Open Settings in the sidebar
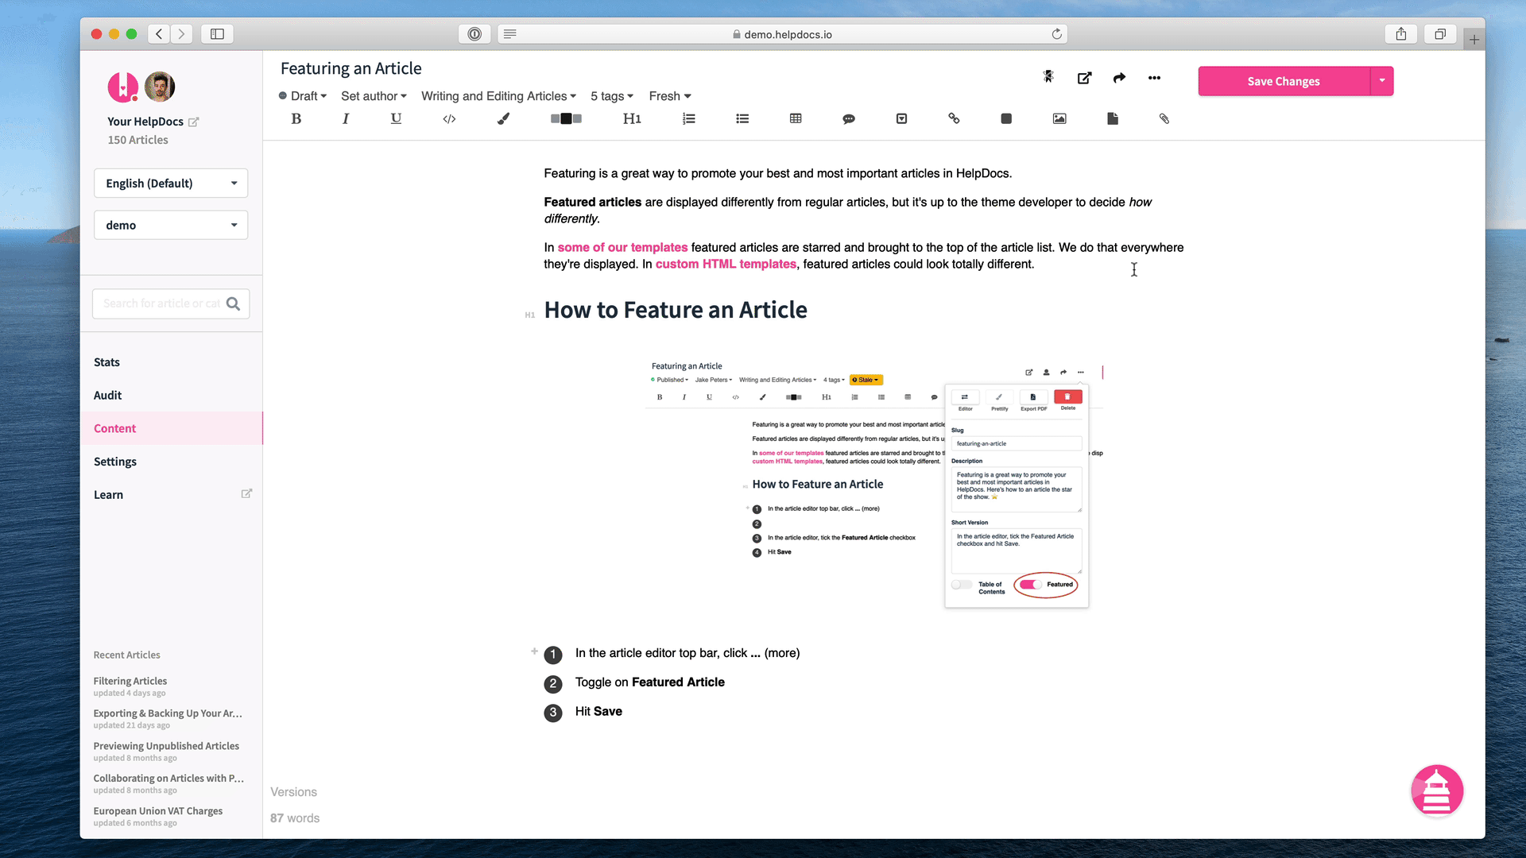This screenshot has height=858, width=1526. (x=115, y=462)
